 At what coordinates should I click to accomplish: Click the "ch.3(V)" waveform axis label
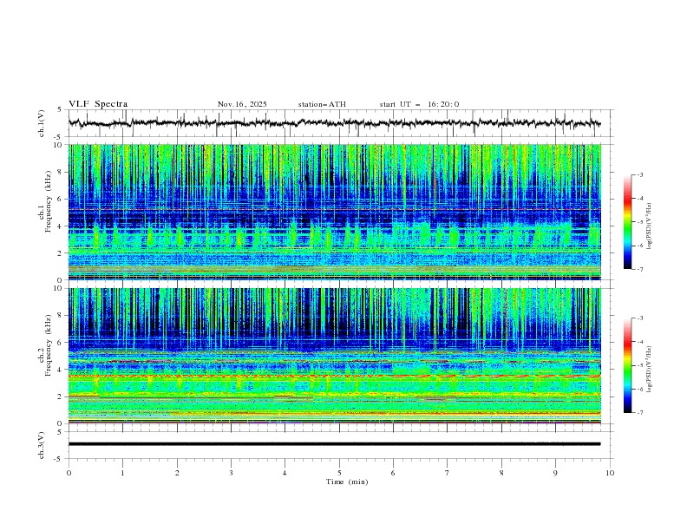click(x=42, y=445)
